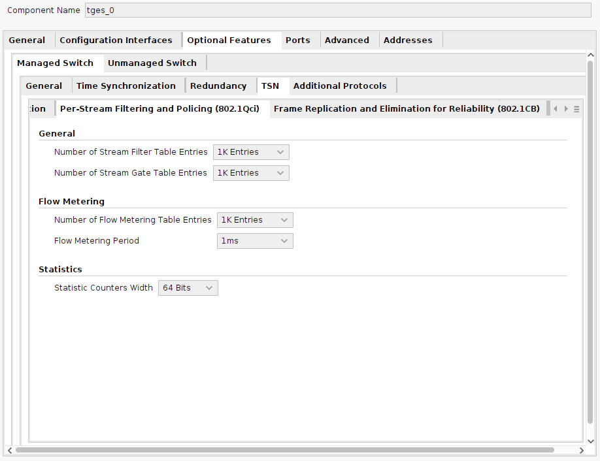Click the vertical scrollbar down arrow
Image resolution: width=600 pixels, height=461 pixels.
[x=590, y=441]
